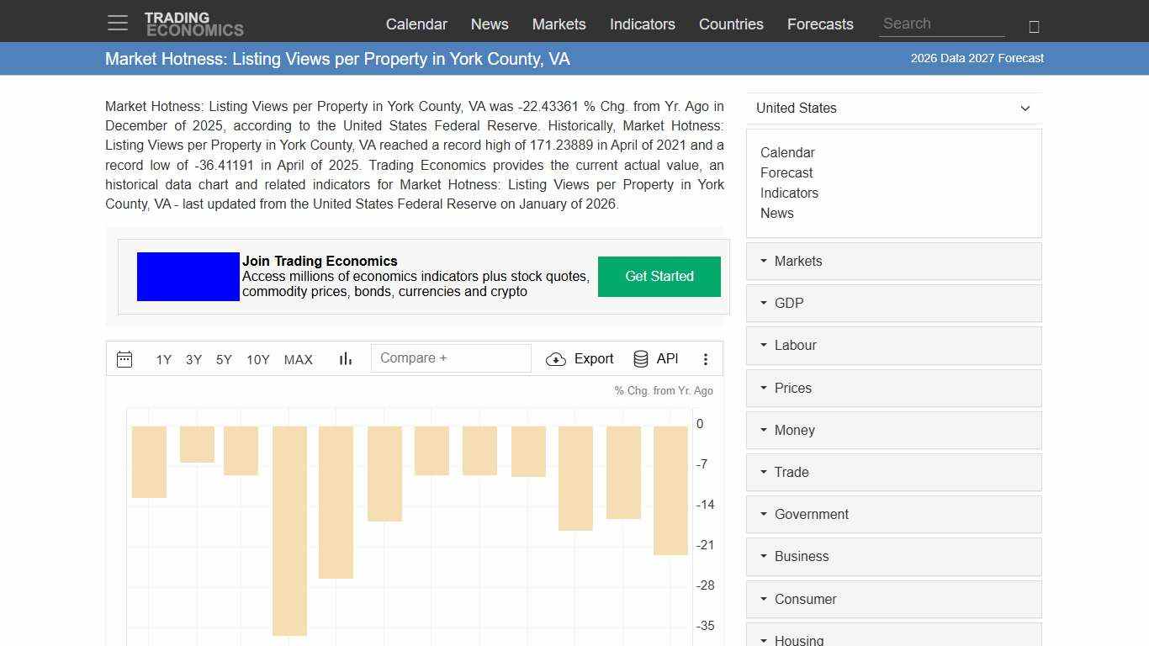
Task: Select the Forecasts menu item
Action: point(820,24)
